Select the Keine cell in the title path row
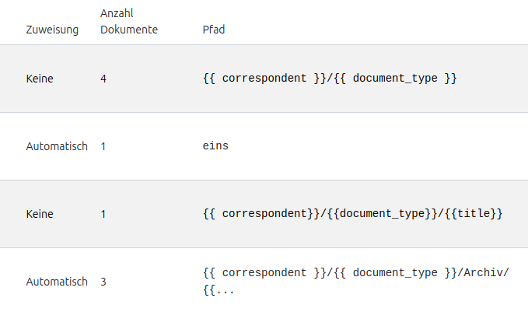This screenshot has height=312, width=528. click(x=40, y=214)
